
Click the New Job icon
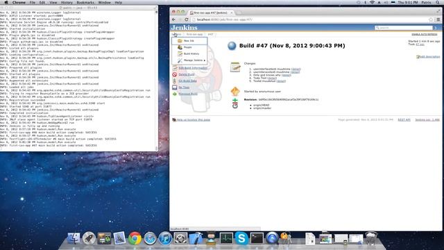[x=180, y=41]
